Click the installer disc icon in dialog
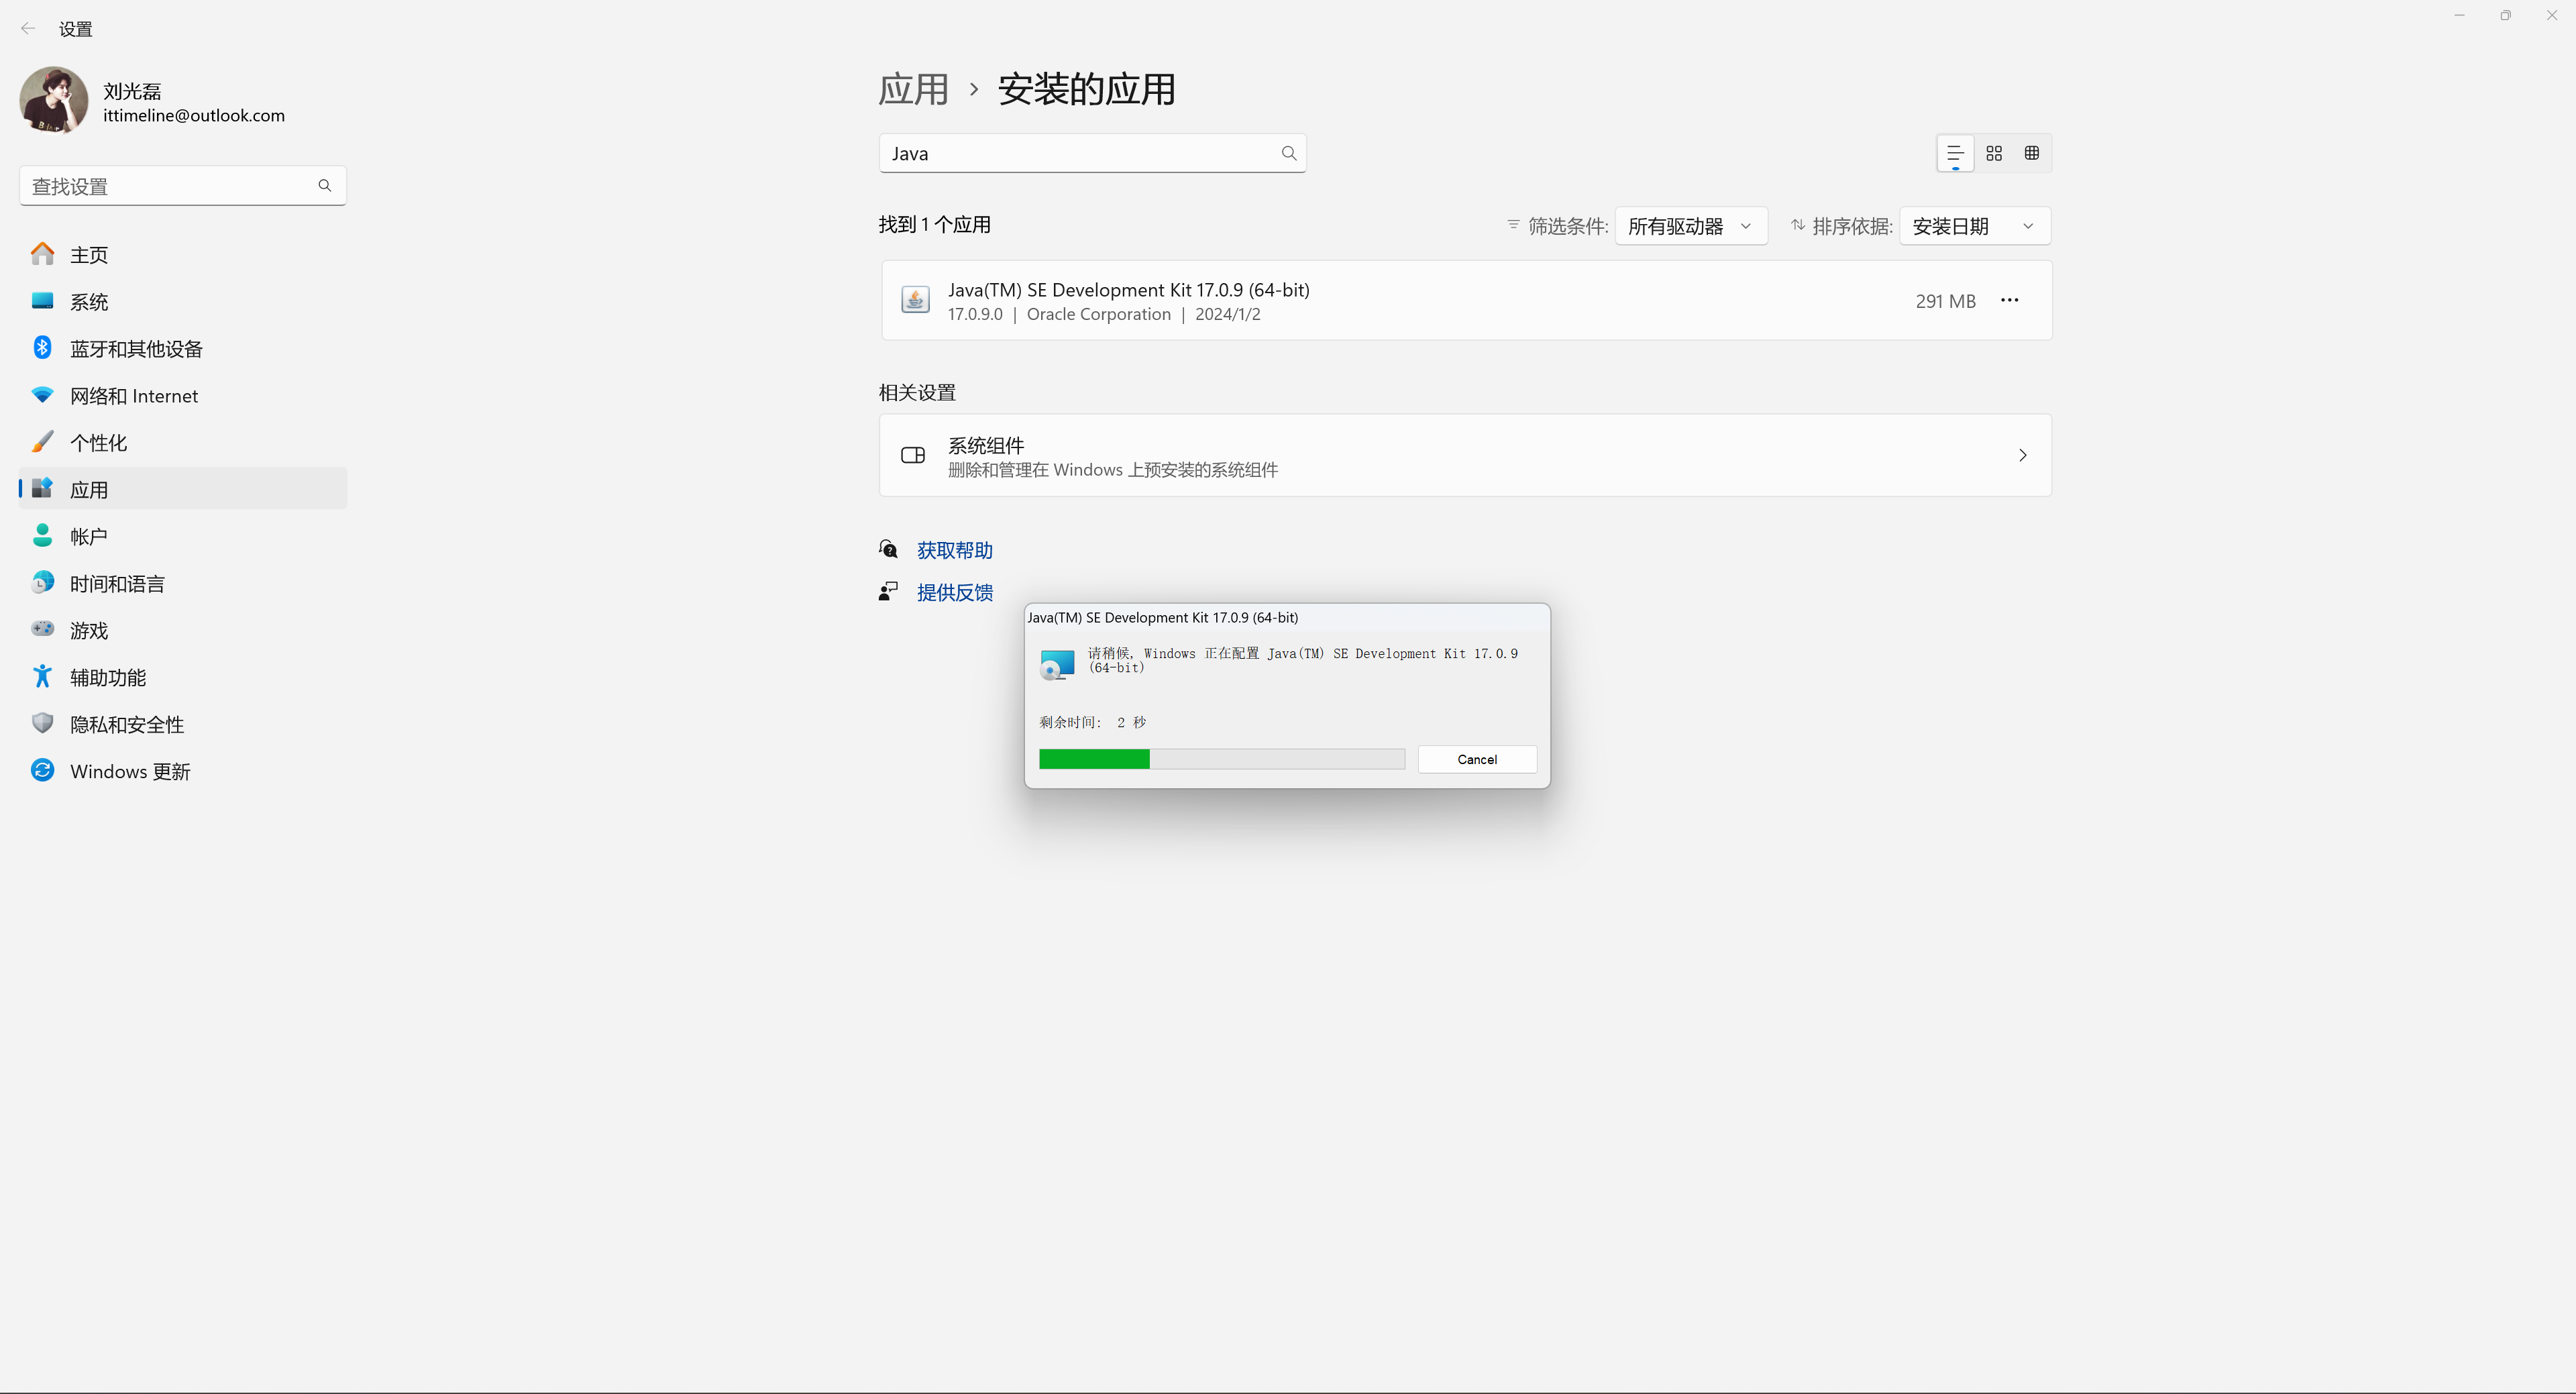The width and height of the screenshot is (2576, 1394). (x=1057, y=665)
